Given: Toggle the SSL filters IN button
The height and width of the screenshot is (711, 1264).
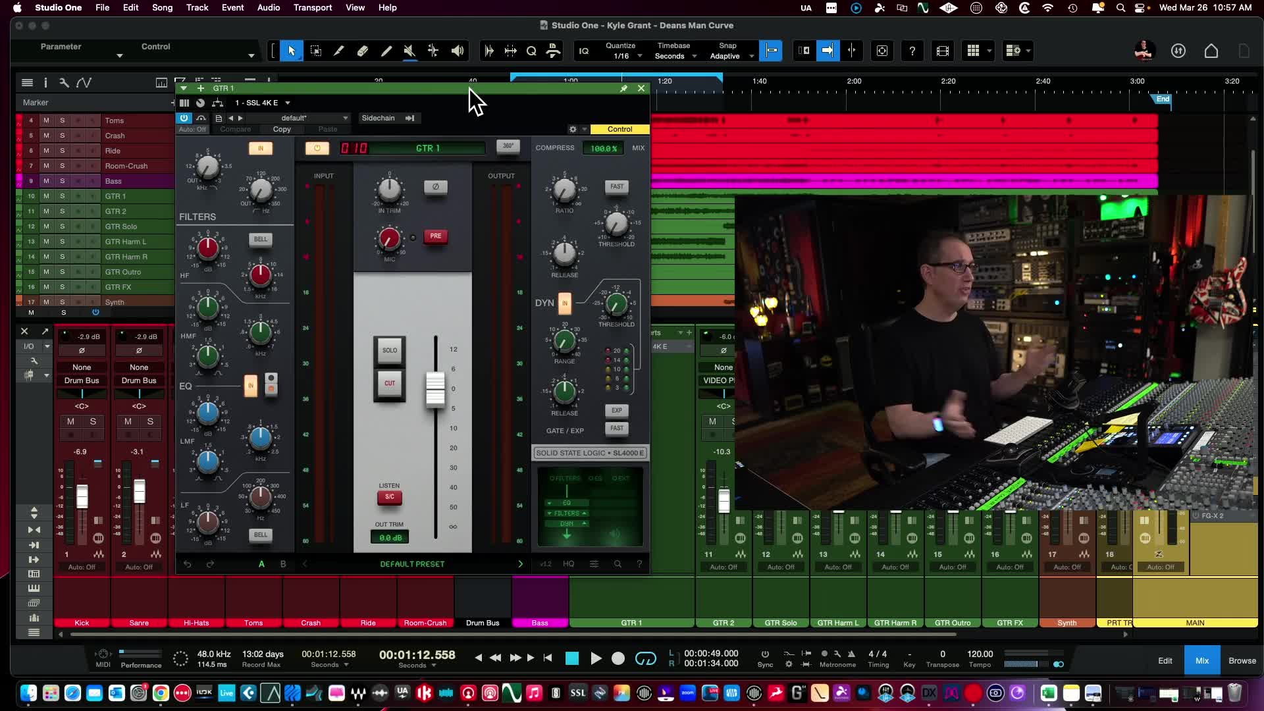Looking at the screenshot, I should tap(261, 149).
